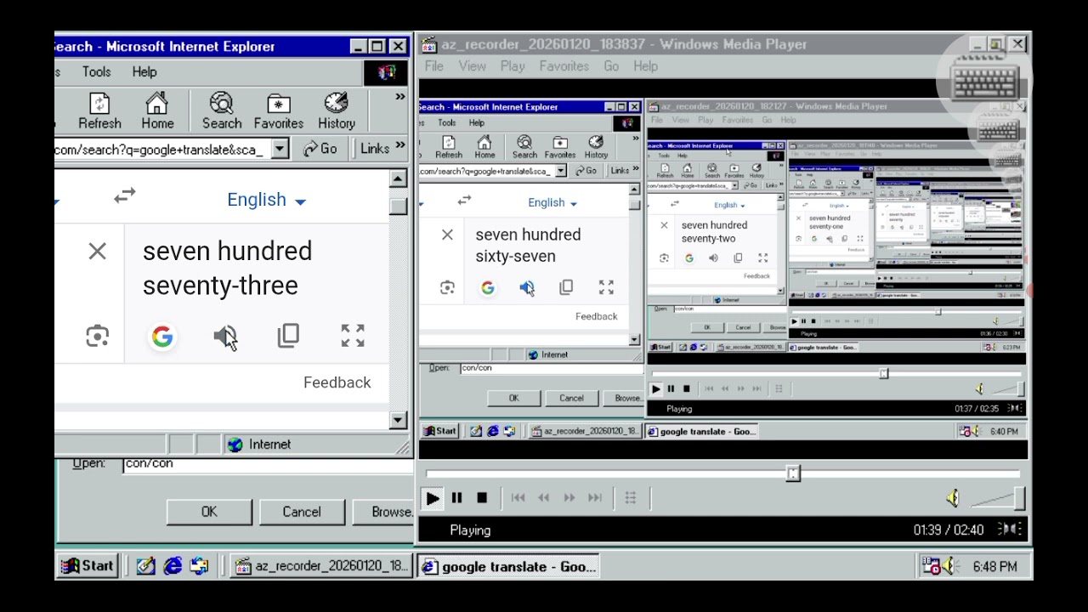Image resolution: width=1088 pixels, height=612 pixels.
Task: Click the largest on-screen keyboard overlay icon
Action: (984, 82)
